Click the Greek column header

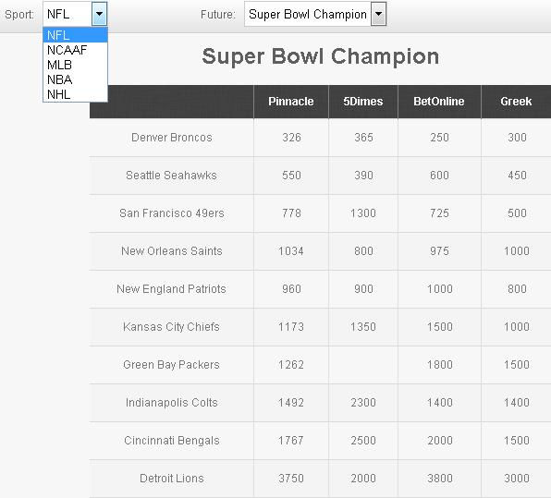pyautogui.click(x=516, y=102)
